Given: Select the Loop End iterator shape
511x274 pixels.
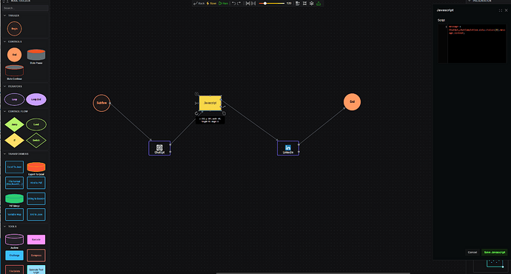Looking at the screenshot, I should 36,99.
